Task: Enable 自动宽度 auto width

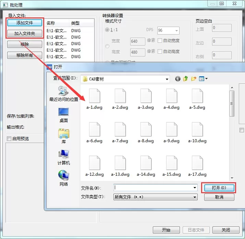Action: pyautogui.click(x=160, y=41)
